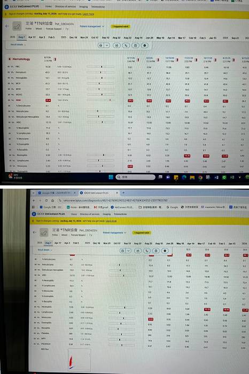249x374 pixels.
Task: Reload the page using the browser refresh icon
Action: tap(46, 200)
